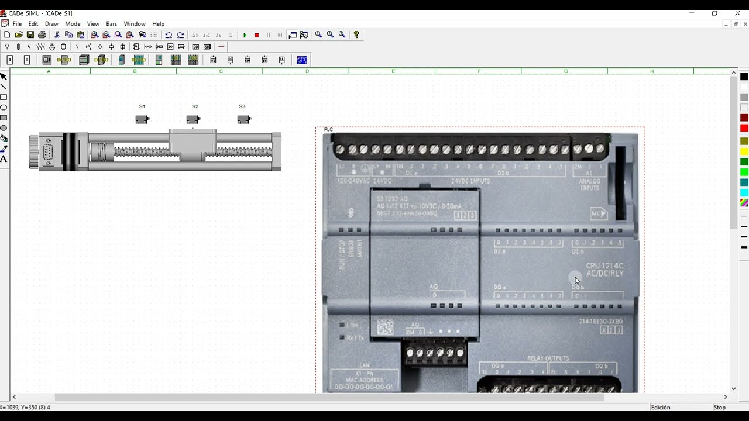Open the Help menu
The image size is (749, 421).
point(158,24)
